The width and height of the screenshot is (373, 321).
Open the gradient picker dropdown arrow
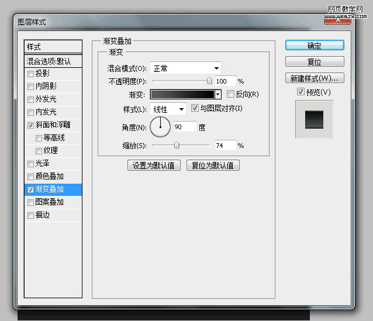pyautogui.click(x=218, y=94)
